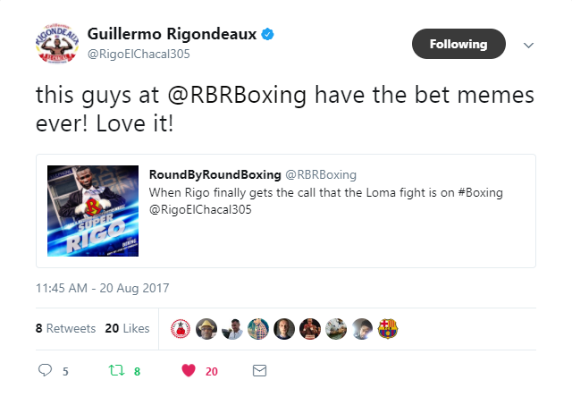Click the reply speech bubble icon
The image size is (572, 405).
tap(46, 370)
